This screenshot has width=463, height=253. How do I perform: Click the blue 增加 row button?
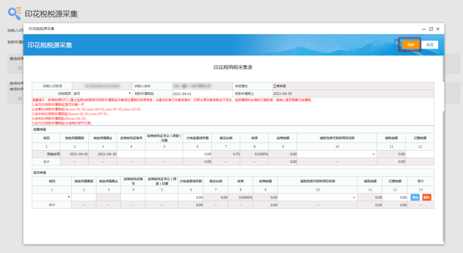415,197
